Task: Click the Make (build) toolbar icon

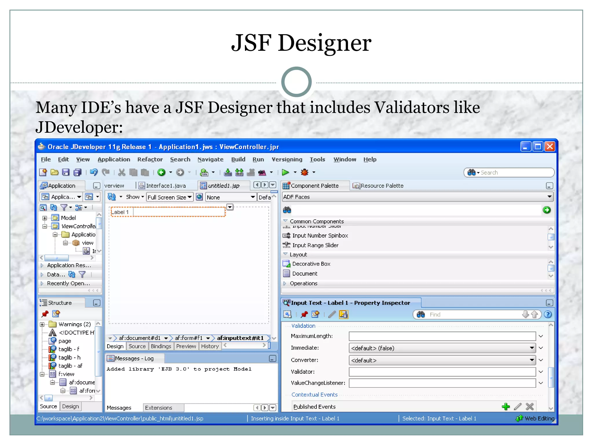Action: [228, 172]
